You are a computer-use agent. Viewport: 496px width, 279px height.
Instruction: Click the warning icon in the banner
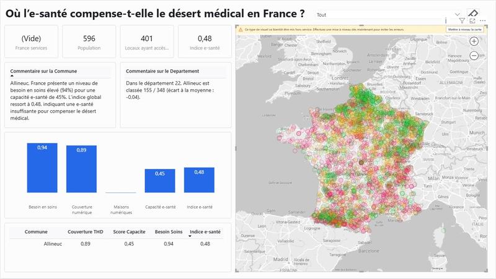(x=240, y=29)
